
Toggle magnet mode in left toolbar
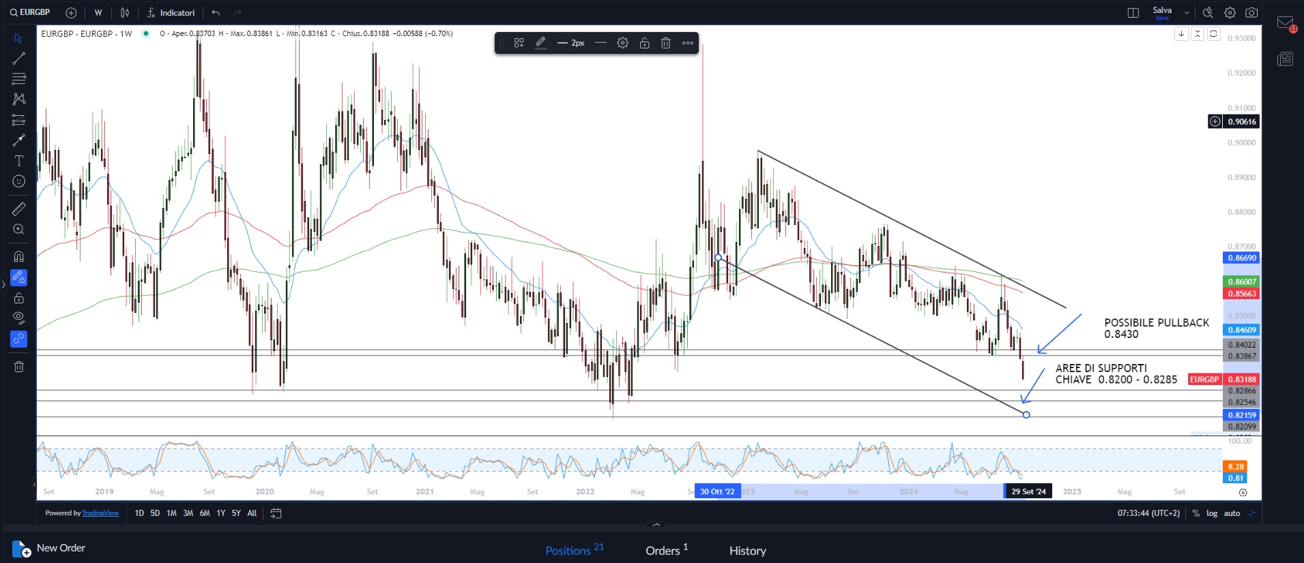(x=18, y=257)
